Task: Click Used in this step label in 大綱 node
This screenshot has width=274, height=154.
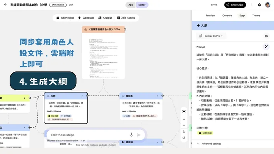Action: click(54, 111)
